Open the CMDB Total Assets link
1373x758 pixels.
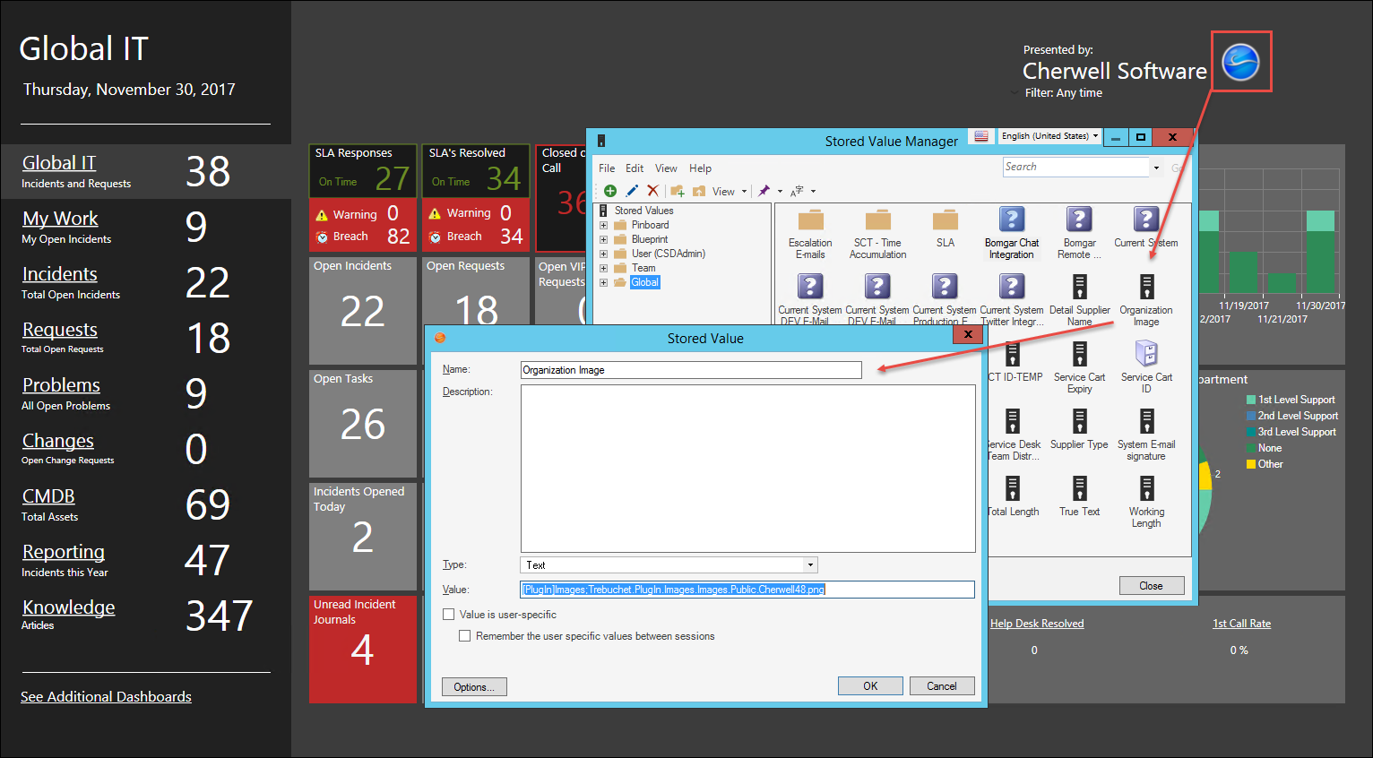click(48, 496)
